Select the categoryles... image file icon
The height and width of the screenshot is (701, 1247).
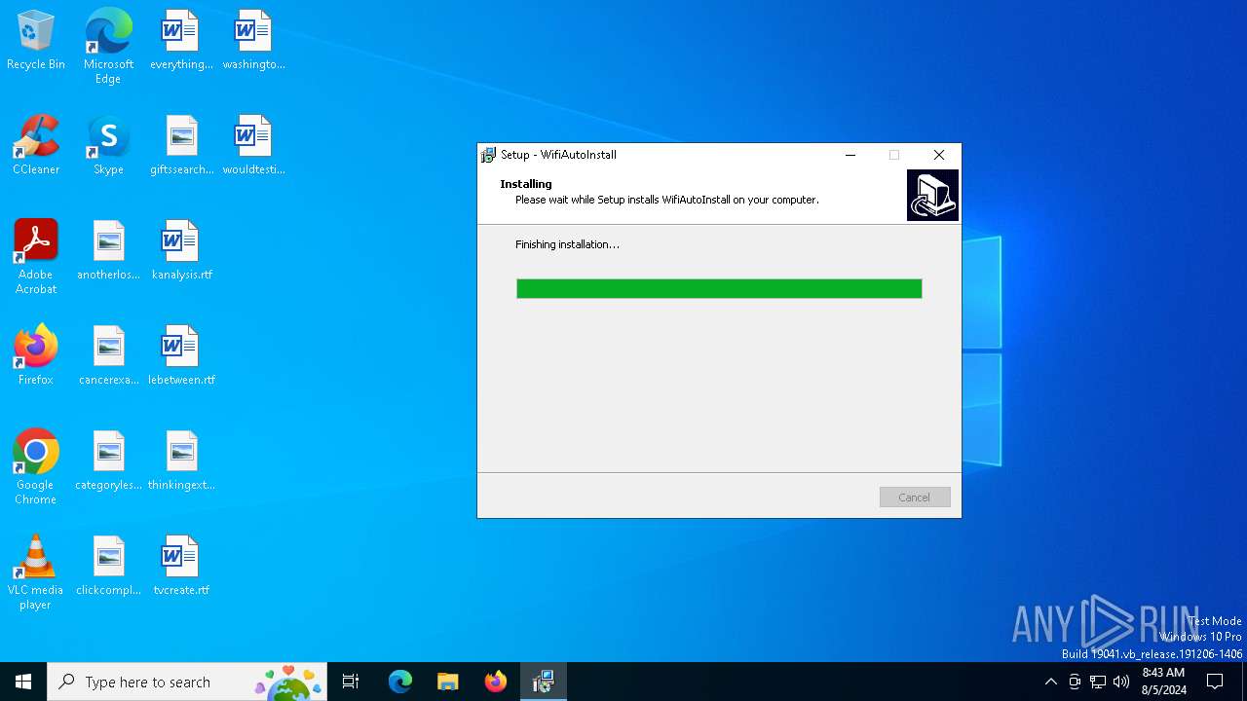108,461
